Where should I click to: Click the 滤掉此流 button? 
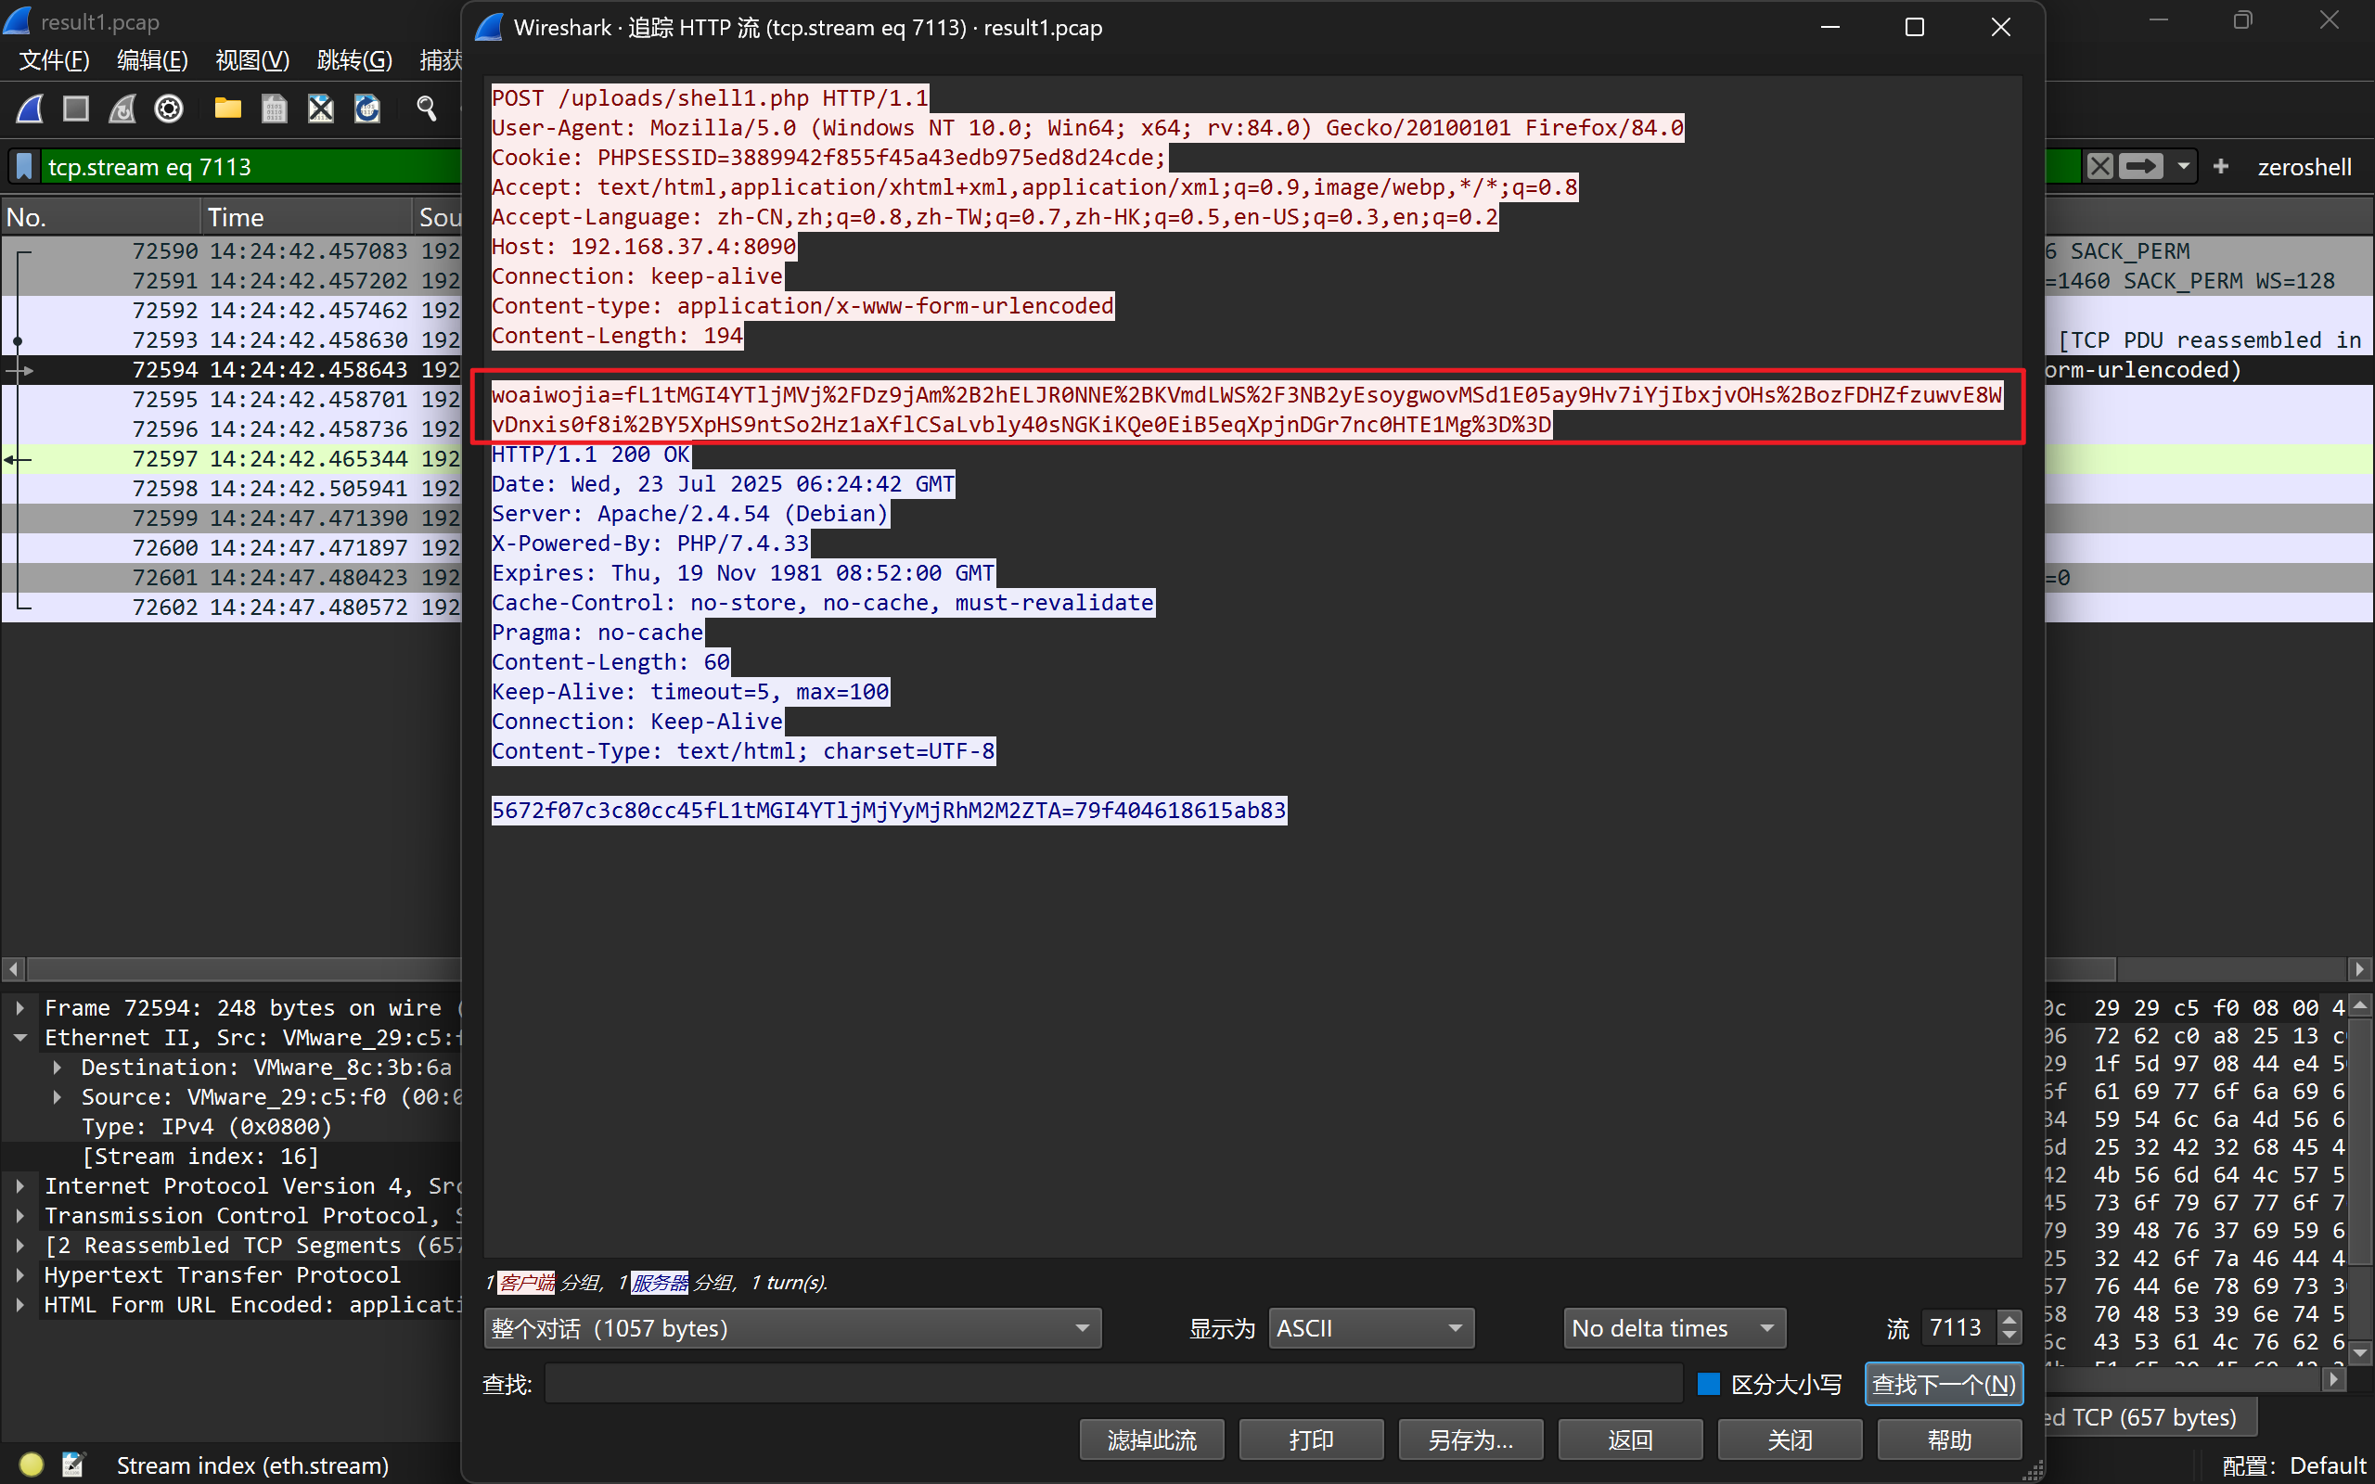point(1151,1439)
